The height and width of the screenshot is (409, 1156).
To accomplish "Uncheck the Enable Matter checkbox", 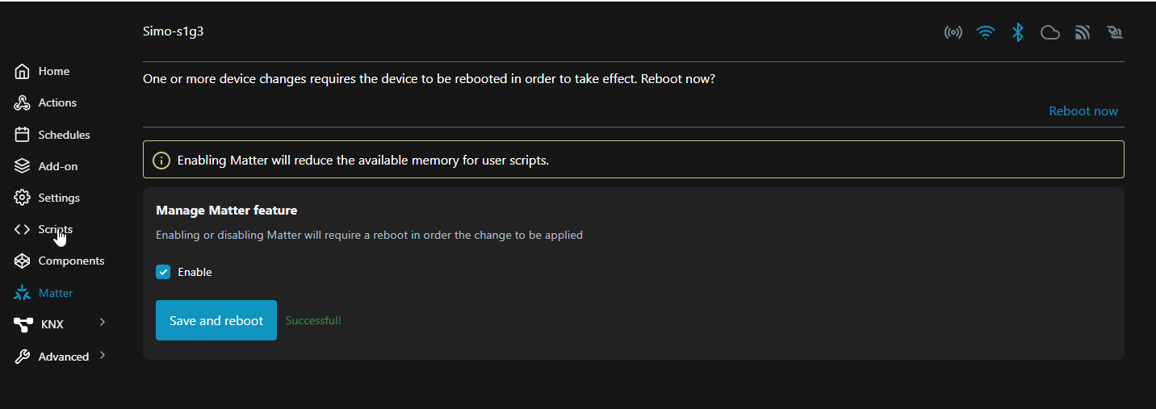I will point(163,273).
